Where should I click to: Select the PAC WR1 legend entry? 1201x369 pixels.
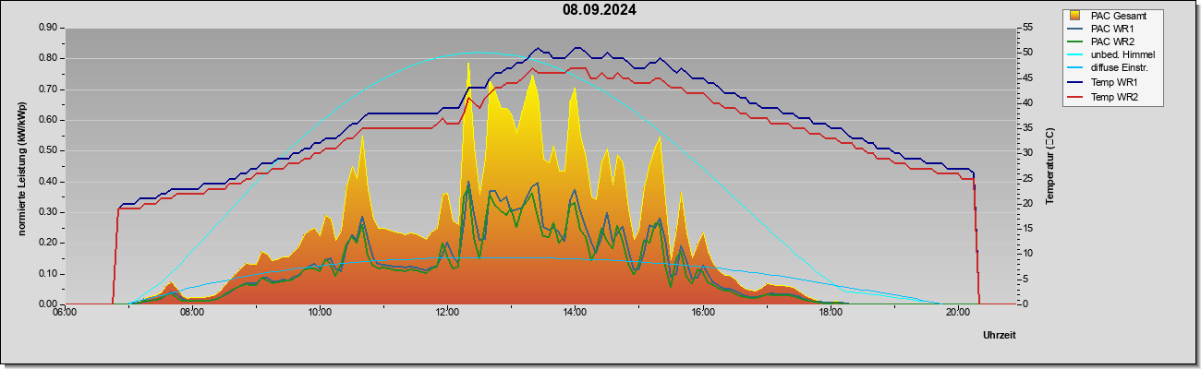(x=1110, y=29)
